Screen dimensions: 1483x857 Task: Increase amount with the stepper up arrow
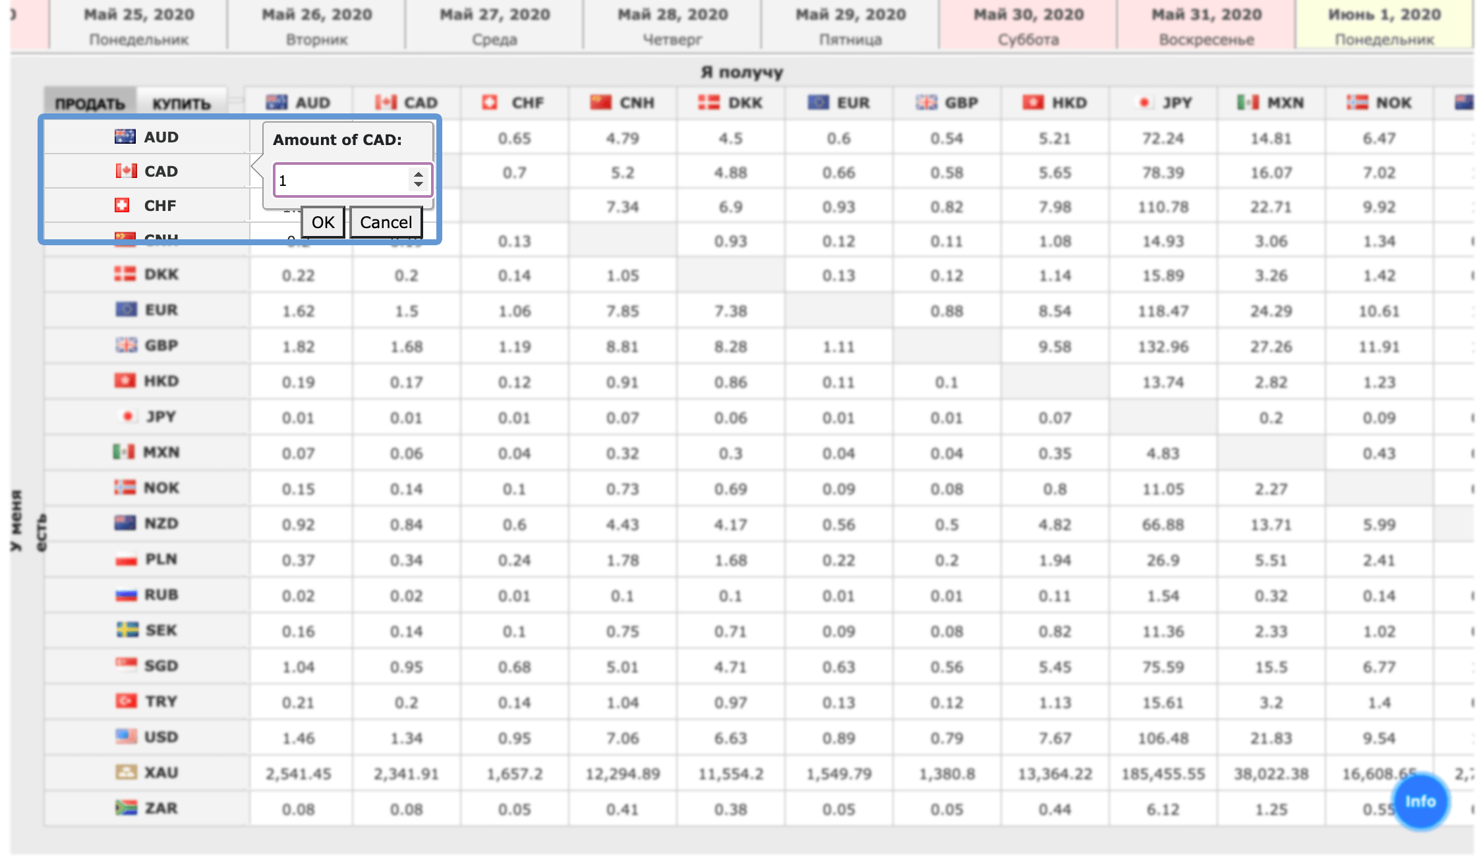pyautogui.click(x=418, y=174)
